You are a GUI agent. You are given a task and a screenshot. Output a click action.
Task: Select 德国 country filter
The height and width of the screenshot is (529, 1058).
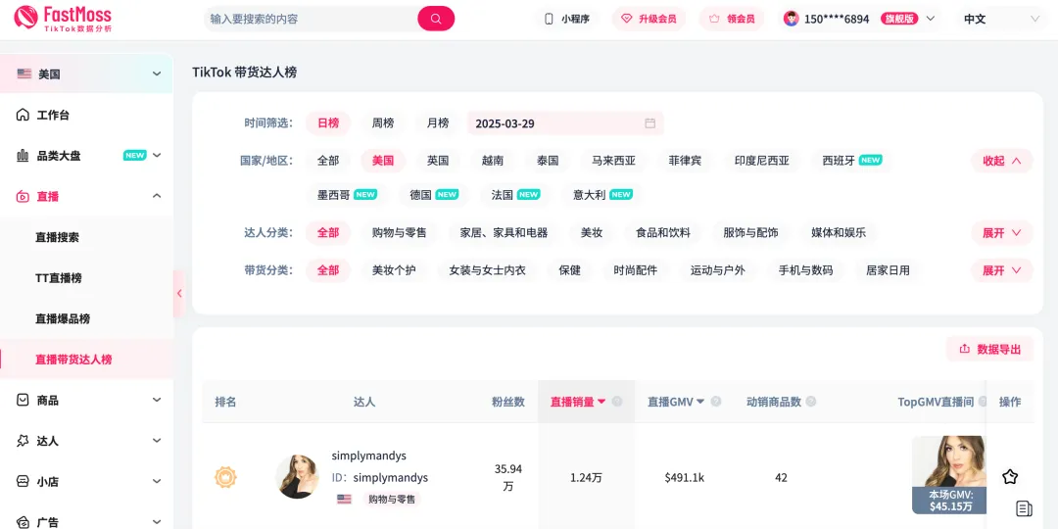point(434,194)
